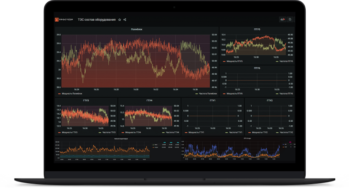349x189 pixels.
Task: Click the ГТУ2 panel title
Action: coord(269,100)
